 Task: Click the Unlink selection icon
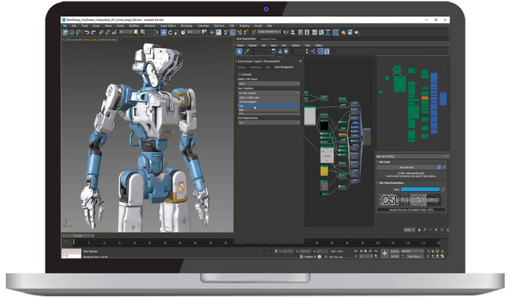pos(108,32)
